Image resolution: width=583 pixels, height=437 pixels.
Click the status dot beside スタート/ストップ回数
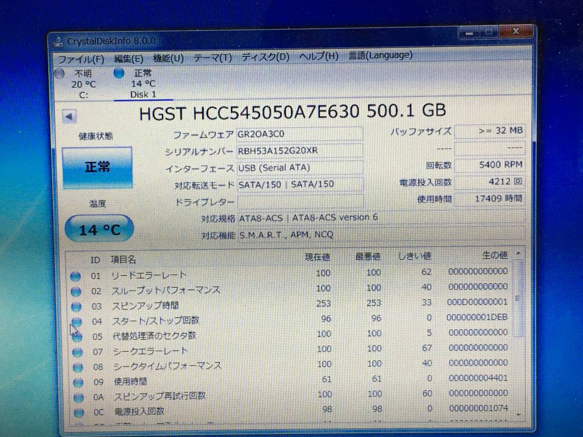click(76, 320)
